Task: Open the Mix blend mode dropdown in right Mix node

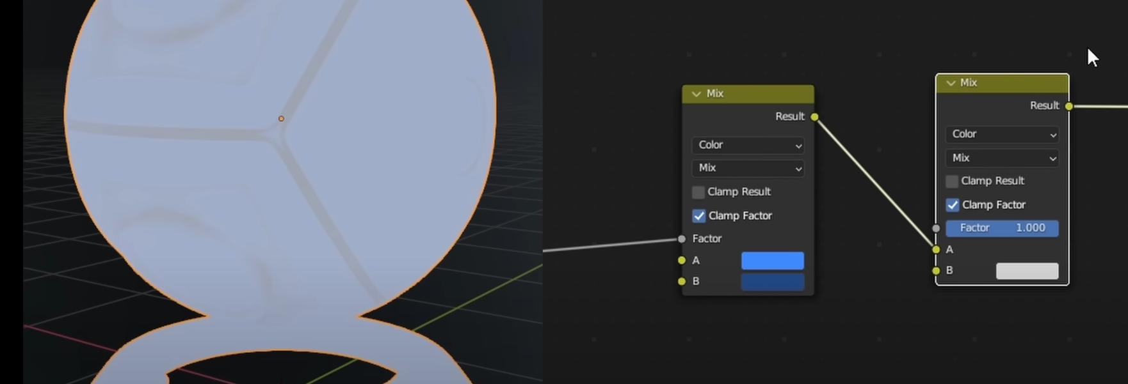Action: (x=1002, y=158)
